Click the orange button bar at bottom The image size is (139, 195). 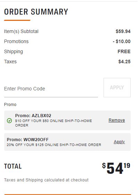68,194
